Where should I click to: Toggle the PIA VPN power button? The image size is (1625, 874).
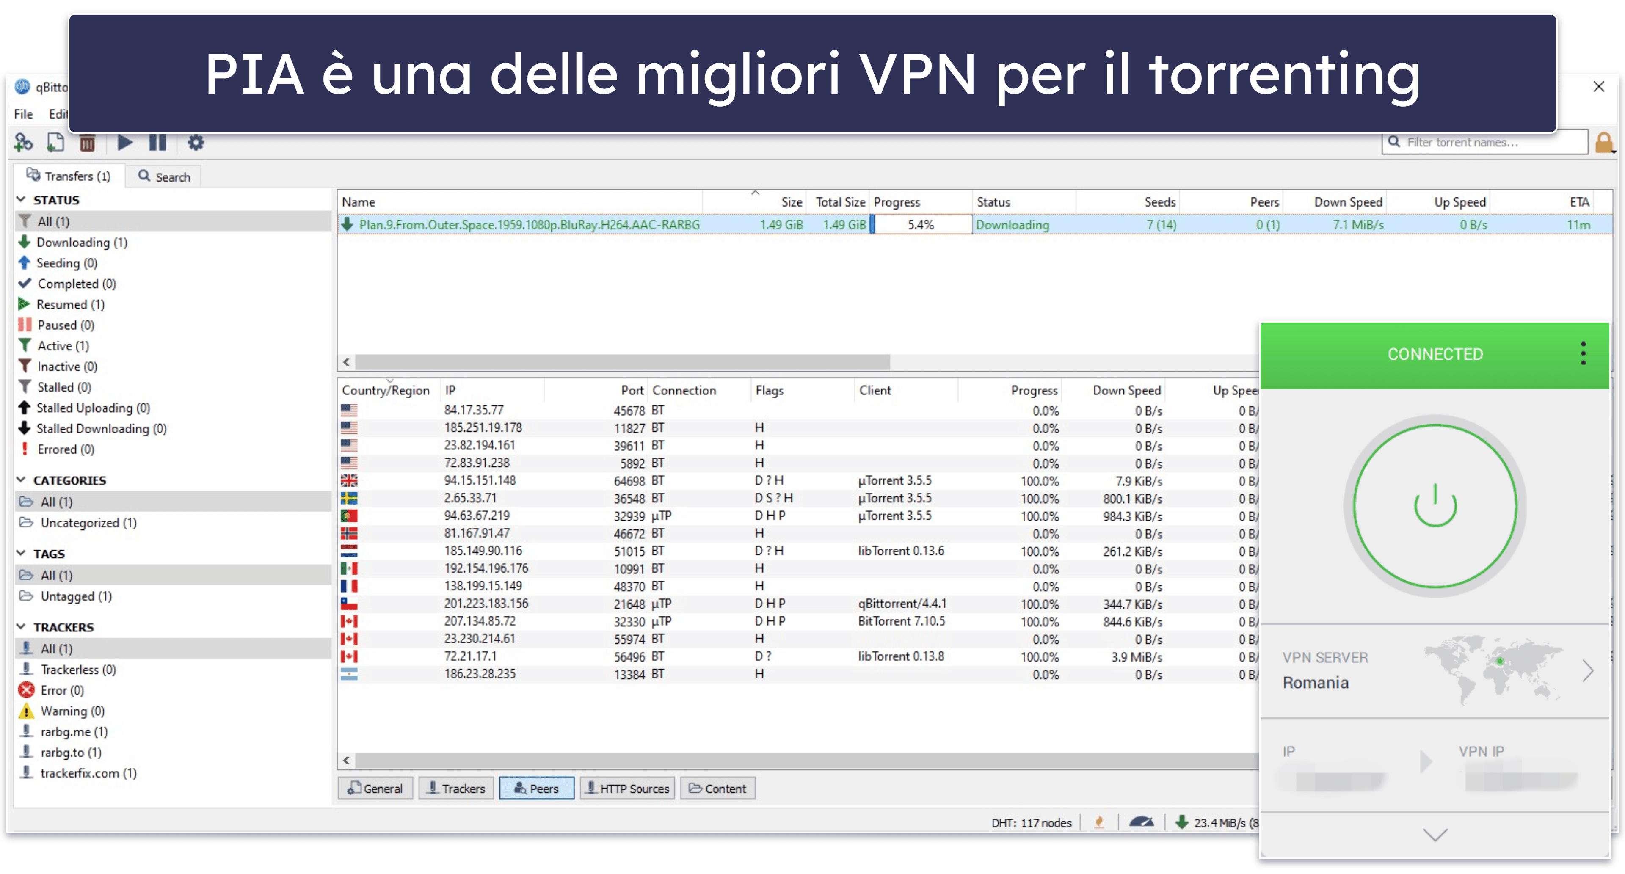1435,506
